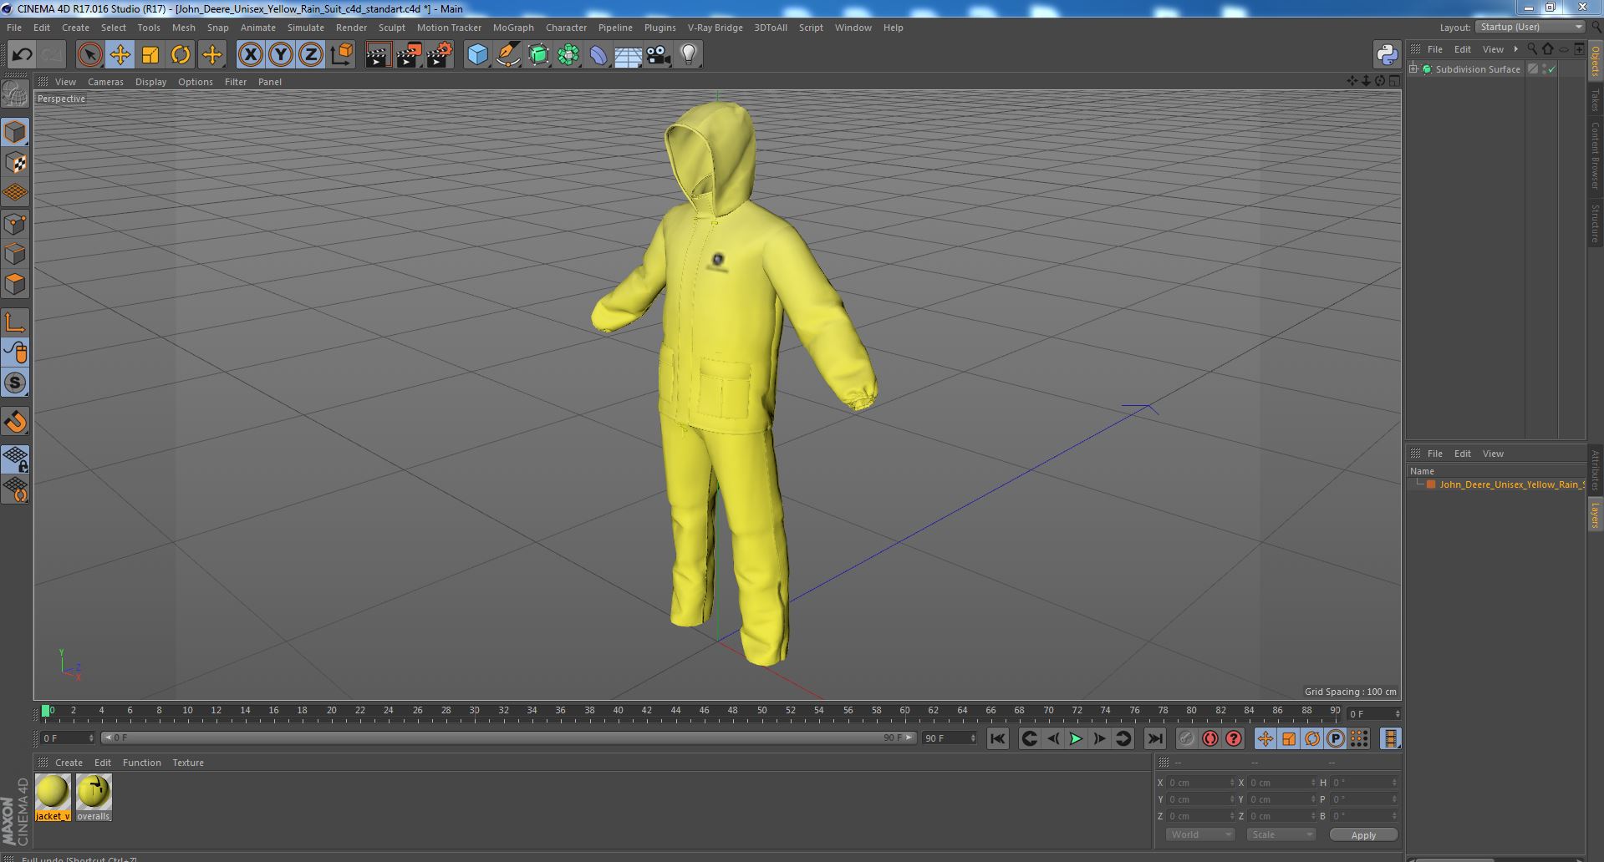Open the Structure side tab
1604x862 pixels.
coord(1595,223)
